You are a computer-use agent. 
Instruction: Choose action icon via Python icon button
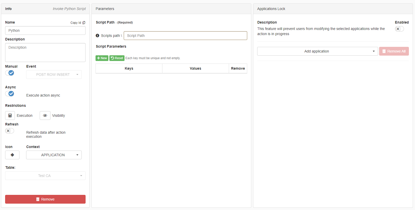coord(12,155)
